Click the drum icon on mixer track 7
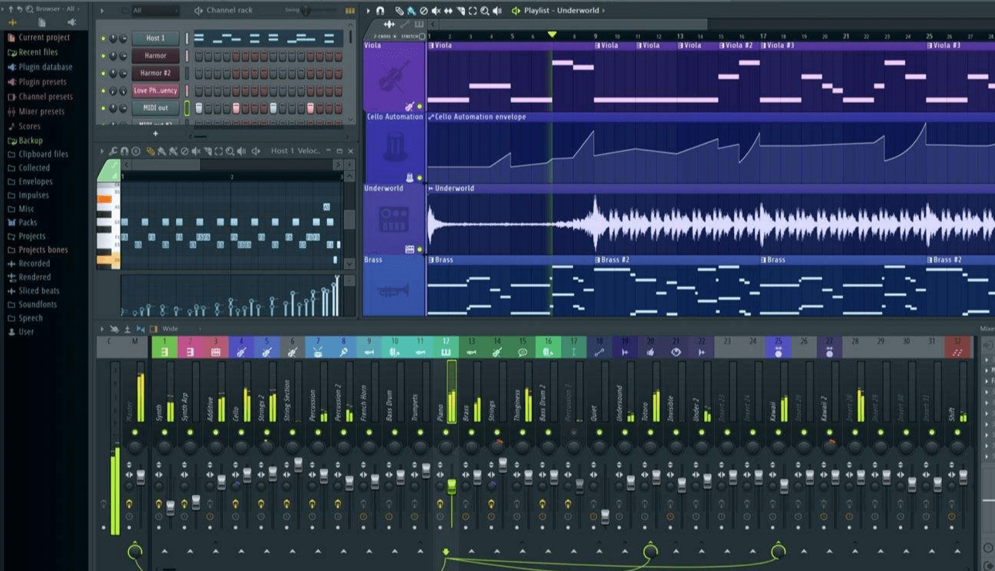Viewport: 995px width, 571px height. pyautogui.click(x=318, y=352)
